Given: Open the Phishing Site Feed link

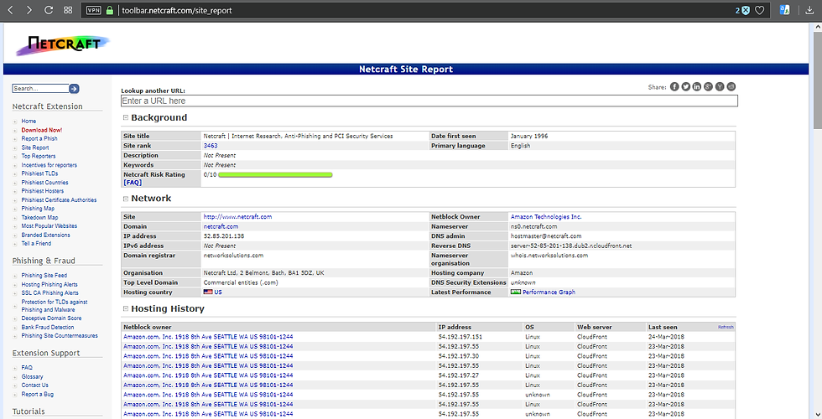Looking at the screenshot, I should [x=44, y=276].
